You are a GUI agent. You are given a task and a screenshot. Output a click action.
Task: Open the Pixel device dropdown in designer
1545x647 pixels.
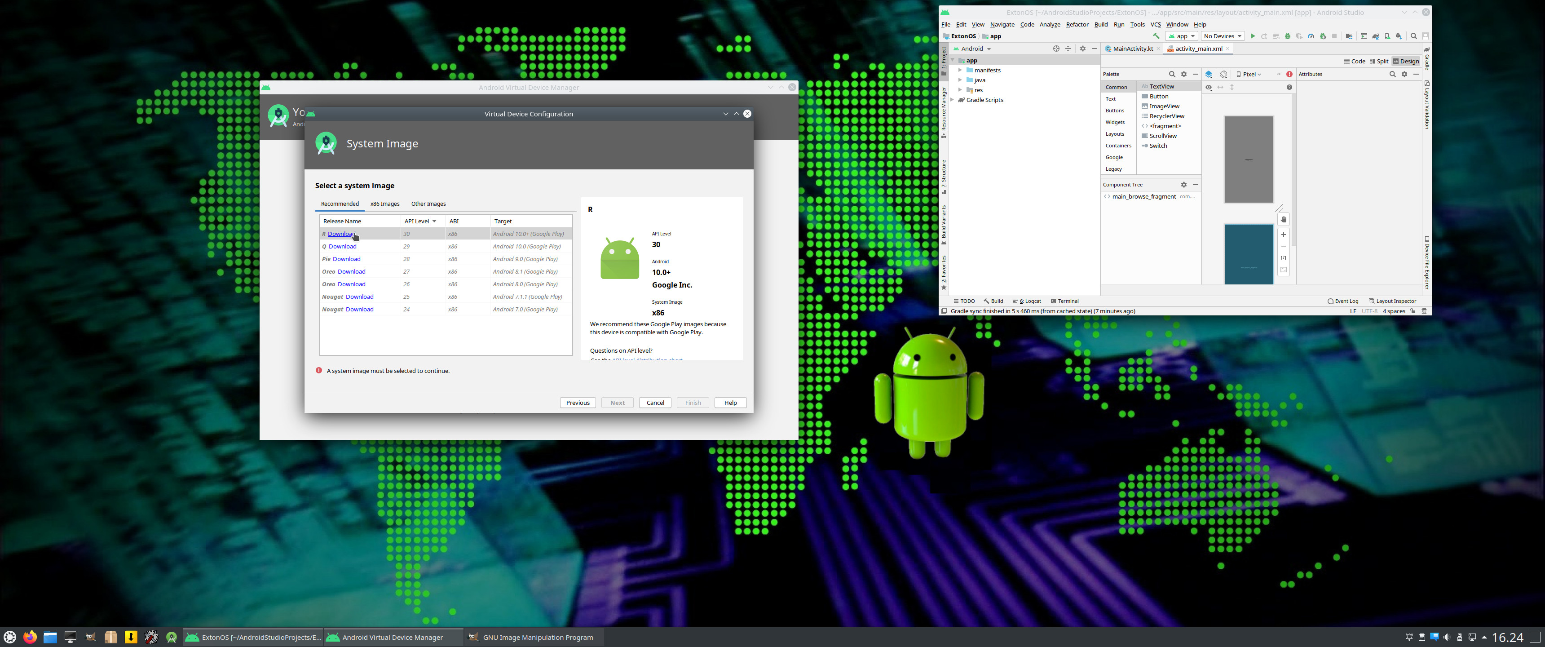pyautogui.click(x=1249, y=75)
